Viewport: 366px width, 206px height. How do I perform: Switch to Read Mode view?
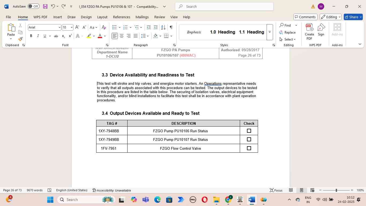tap(291, 190)
